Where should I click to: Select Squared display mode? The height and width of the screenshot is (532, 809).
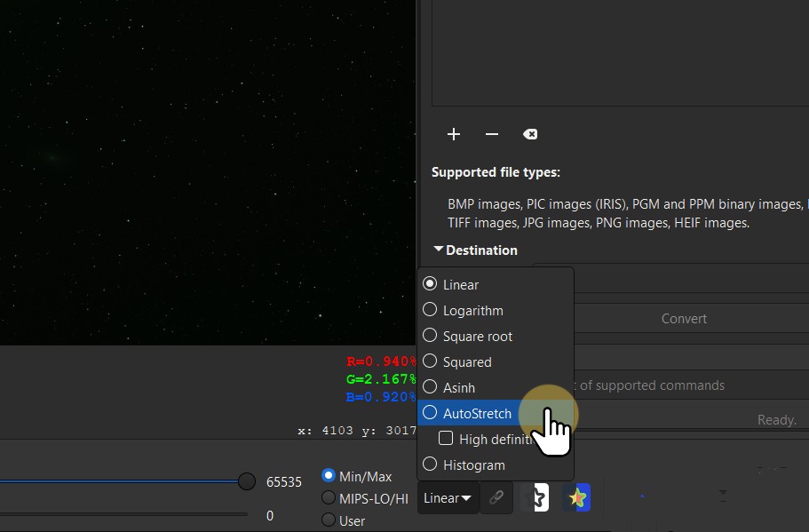pyautogui.click(x=466, y=361)
